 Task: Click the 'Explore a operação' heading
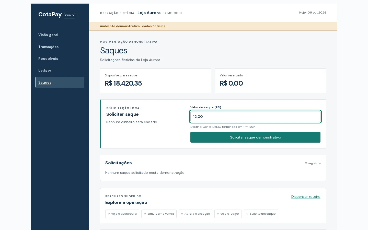126,202
